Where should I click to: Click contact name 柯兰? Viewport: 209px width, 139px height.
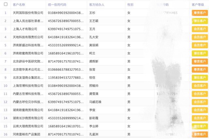click(92, 53)
